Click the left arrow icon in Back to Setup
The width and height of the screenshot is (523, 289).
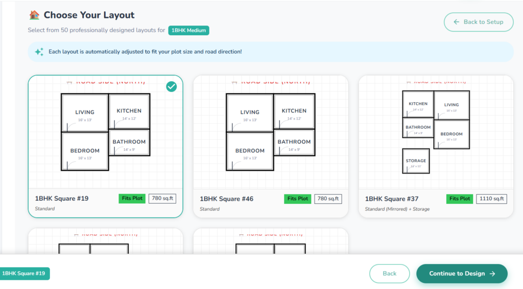[456, 22]
